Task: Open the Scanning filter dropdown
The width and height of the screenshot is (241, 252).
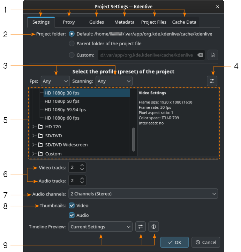Action: pyautogui.click(x=114, y=81)
